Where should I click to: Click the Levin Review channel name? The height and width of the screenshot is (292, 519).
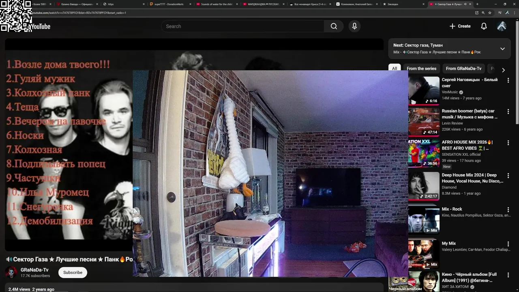[x=452, y=123]
